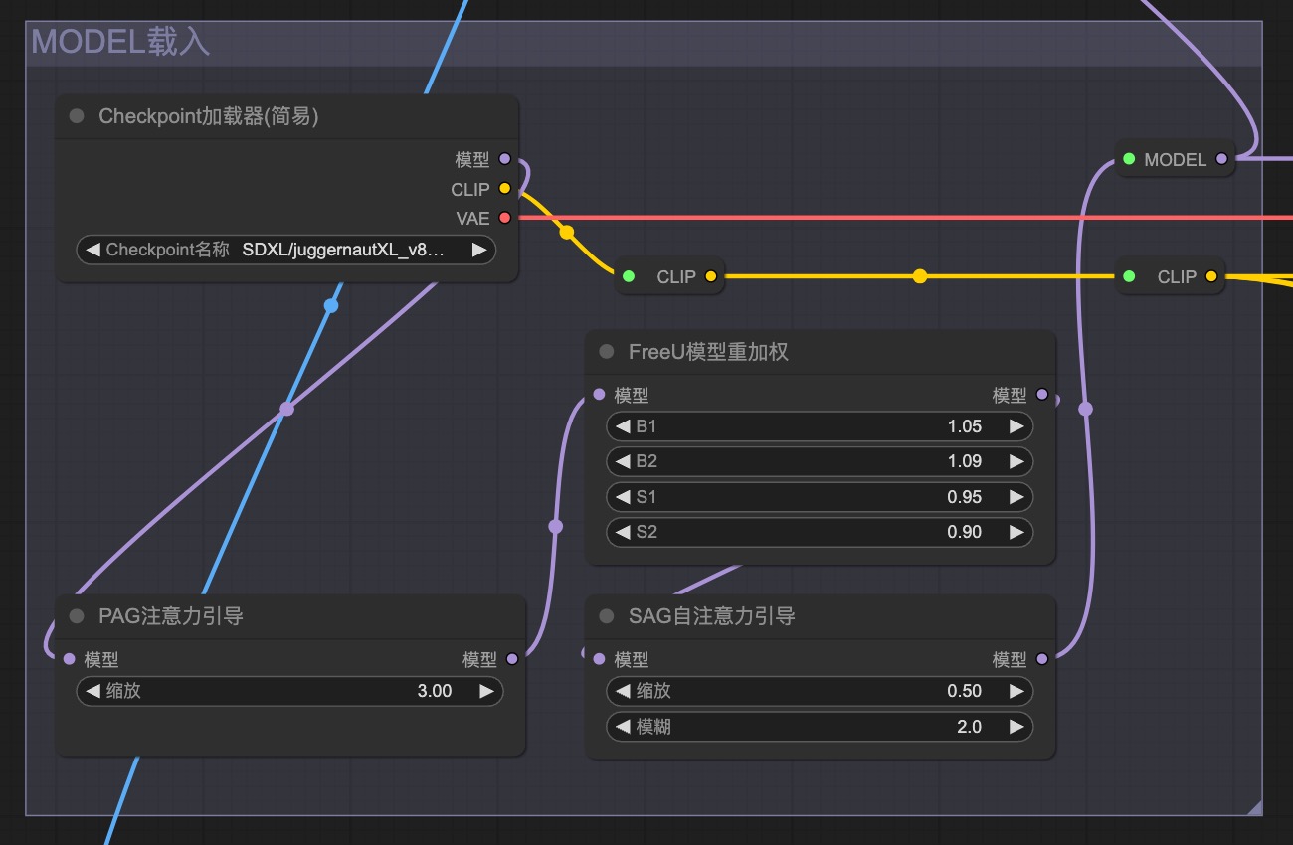Click the midpoint dot on the blue link
The height and width of the screenshot is (845, 1293).
tap(331, 306)
